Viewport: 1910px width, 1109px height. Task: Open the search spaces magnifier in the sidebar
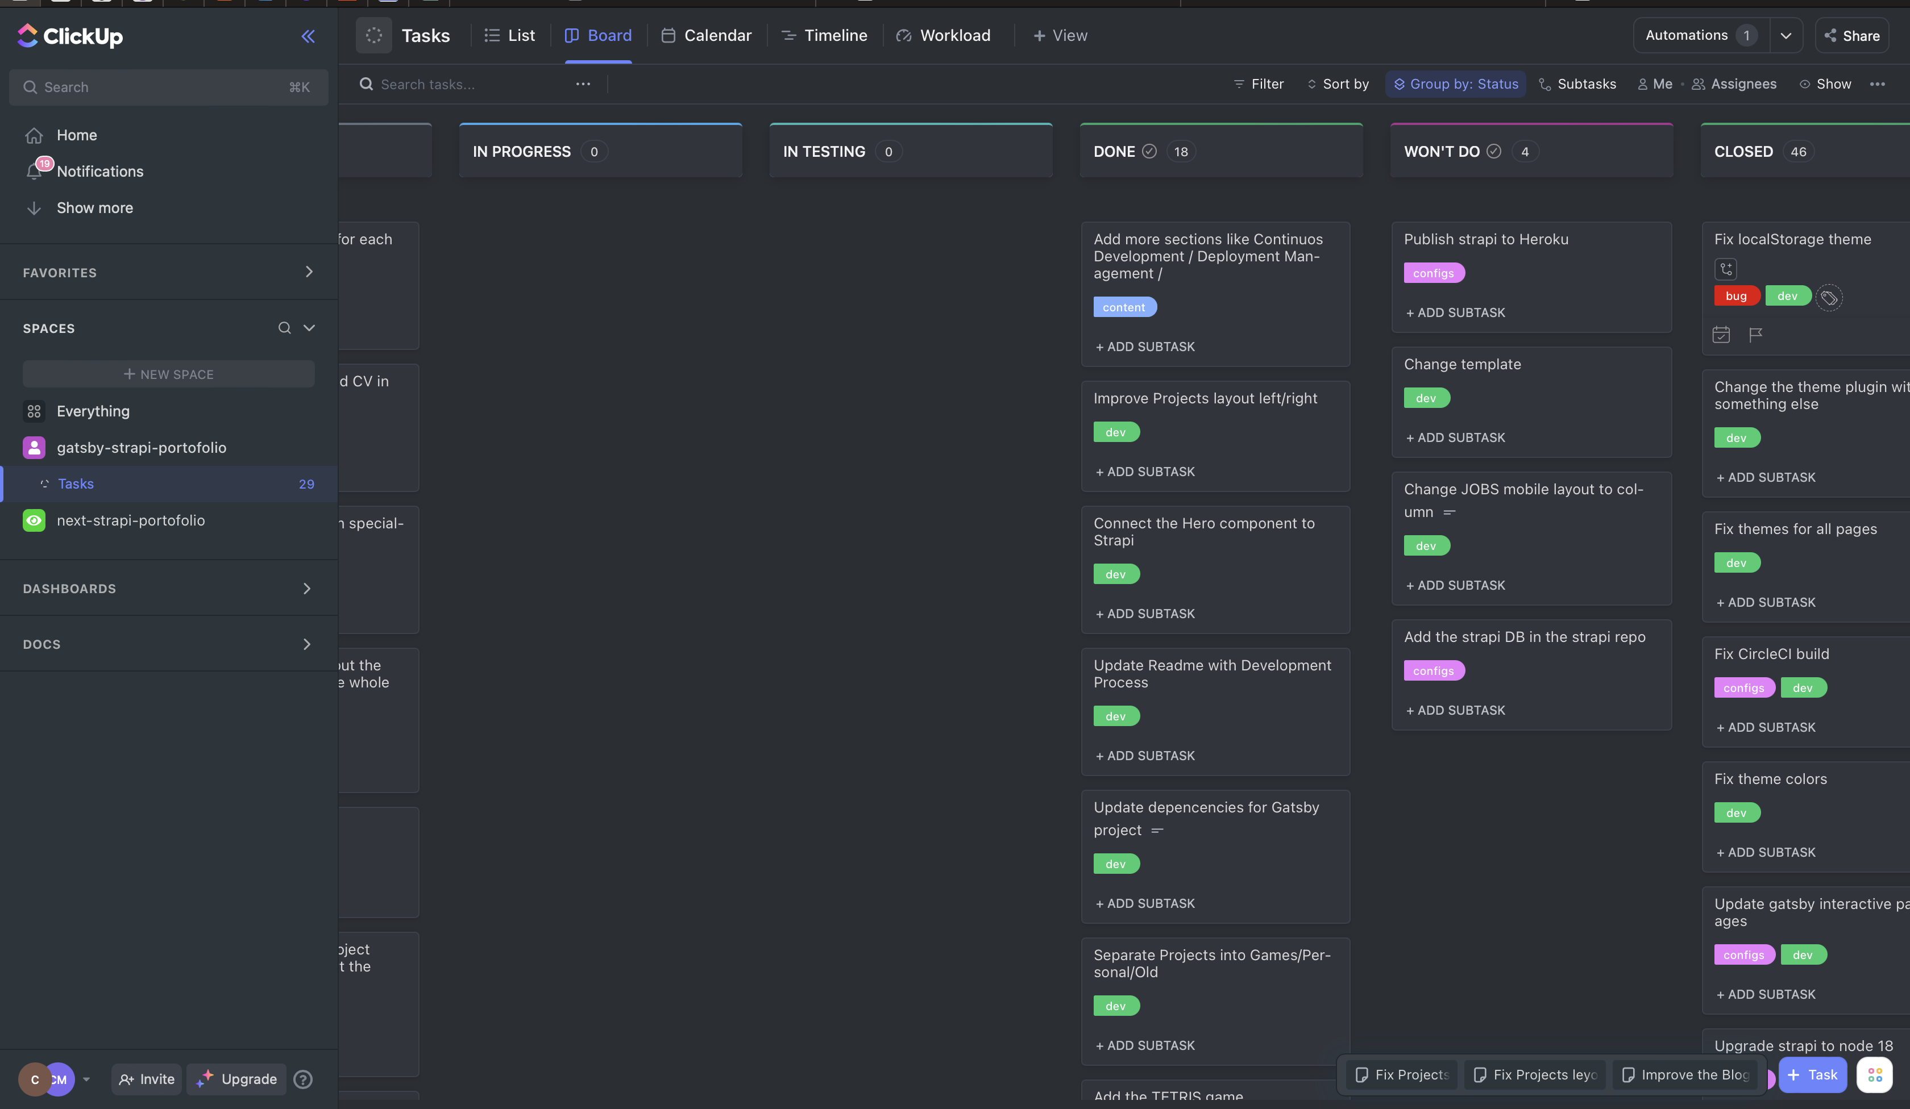[x=284, y=328]
